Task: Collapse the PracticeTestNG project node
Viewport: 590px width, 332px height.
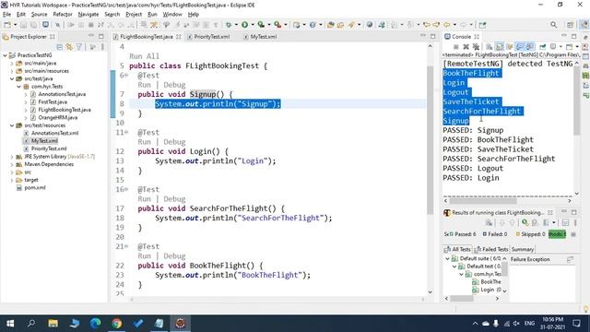Action: tap(6, 55)
